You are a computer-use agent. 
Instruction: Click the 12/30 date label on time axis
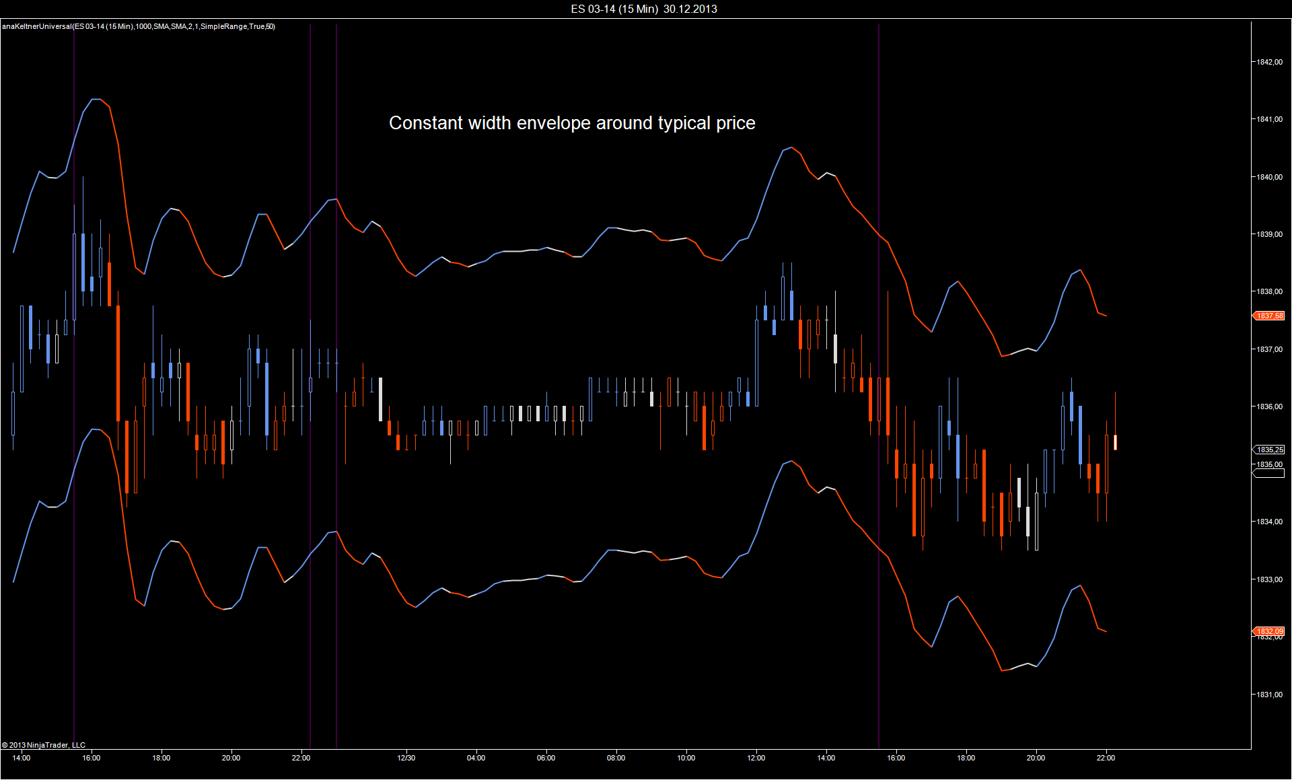click(406, 758)
